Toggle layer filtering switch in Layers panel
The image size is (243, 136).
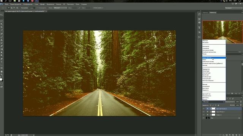tap(241, 98)
